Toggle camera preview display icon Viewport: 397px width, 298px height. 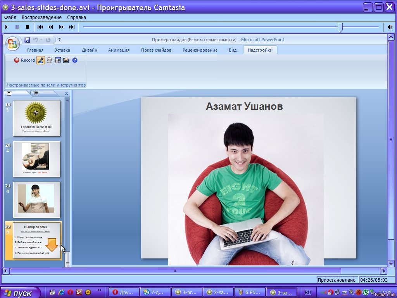coord(58,60)
